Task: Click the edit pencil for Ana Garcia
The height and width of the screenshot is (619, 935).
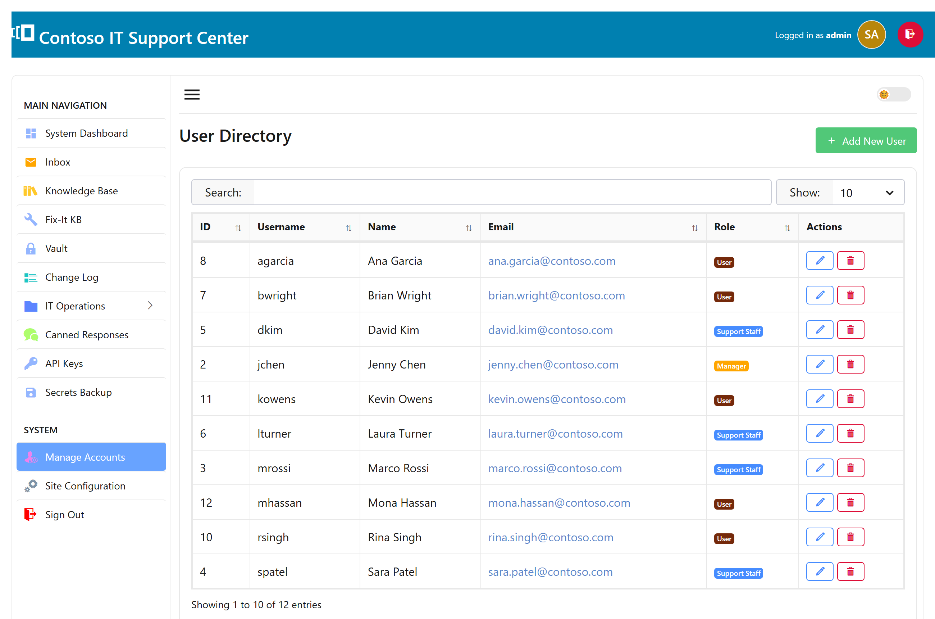Action: tap(820, 261)
